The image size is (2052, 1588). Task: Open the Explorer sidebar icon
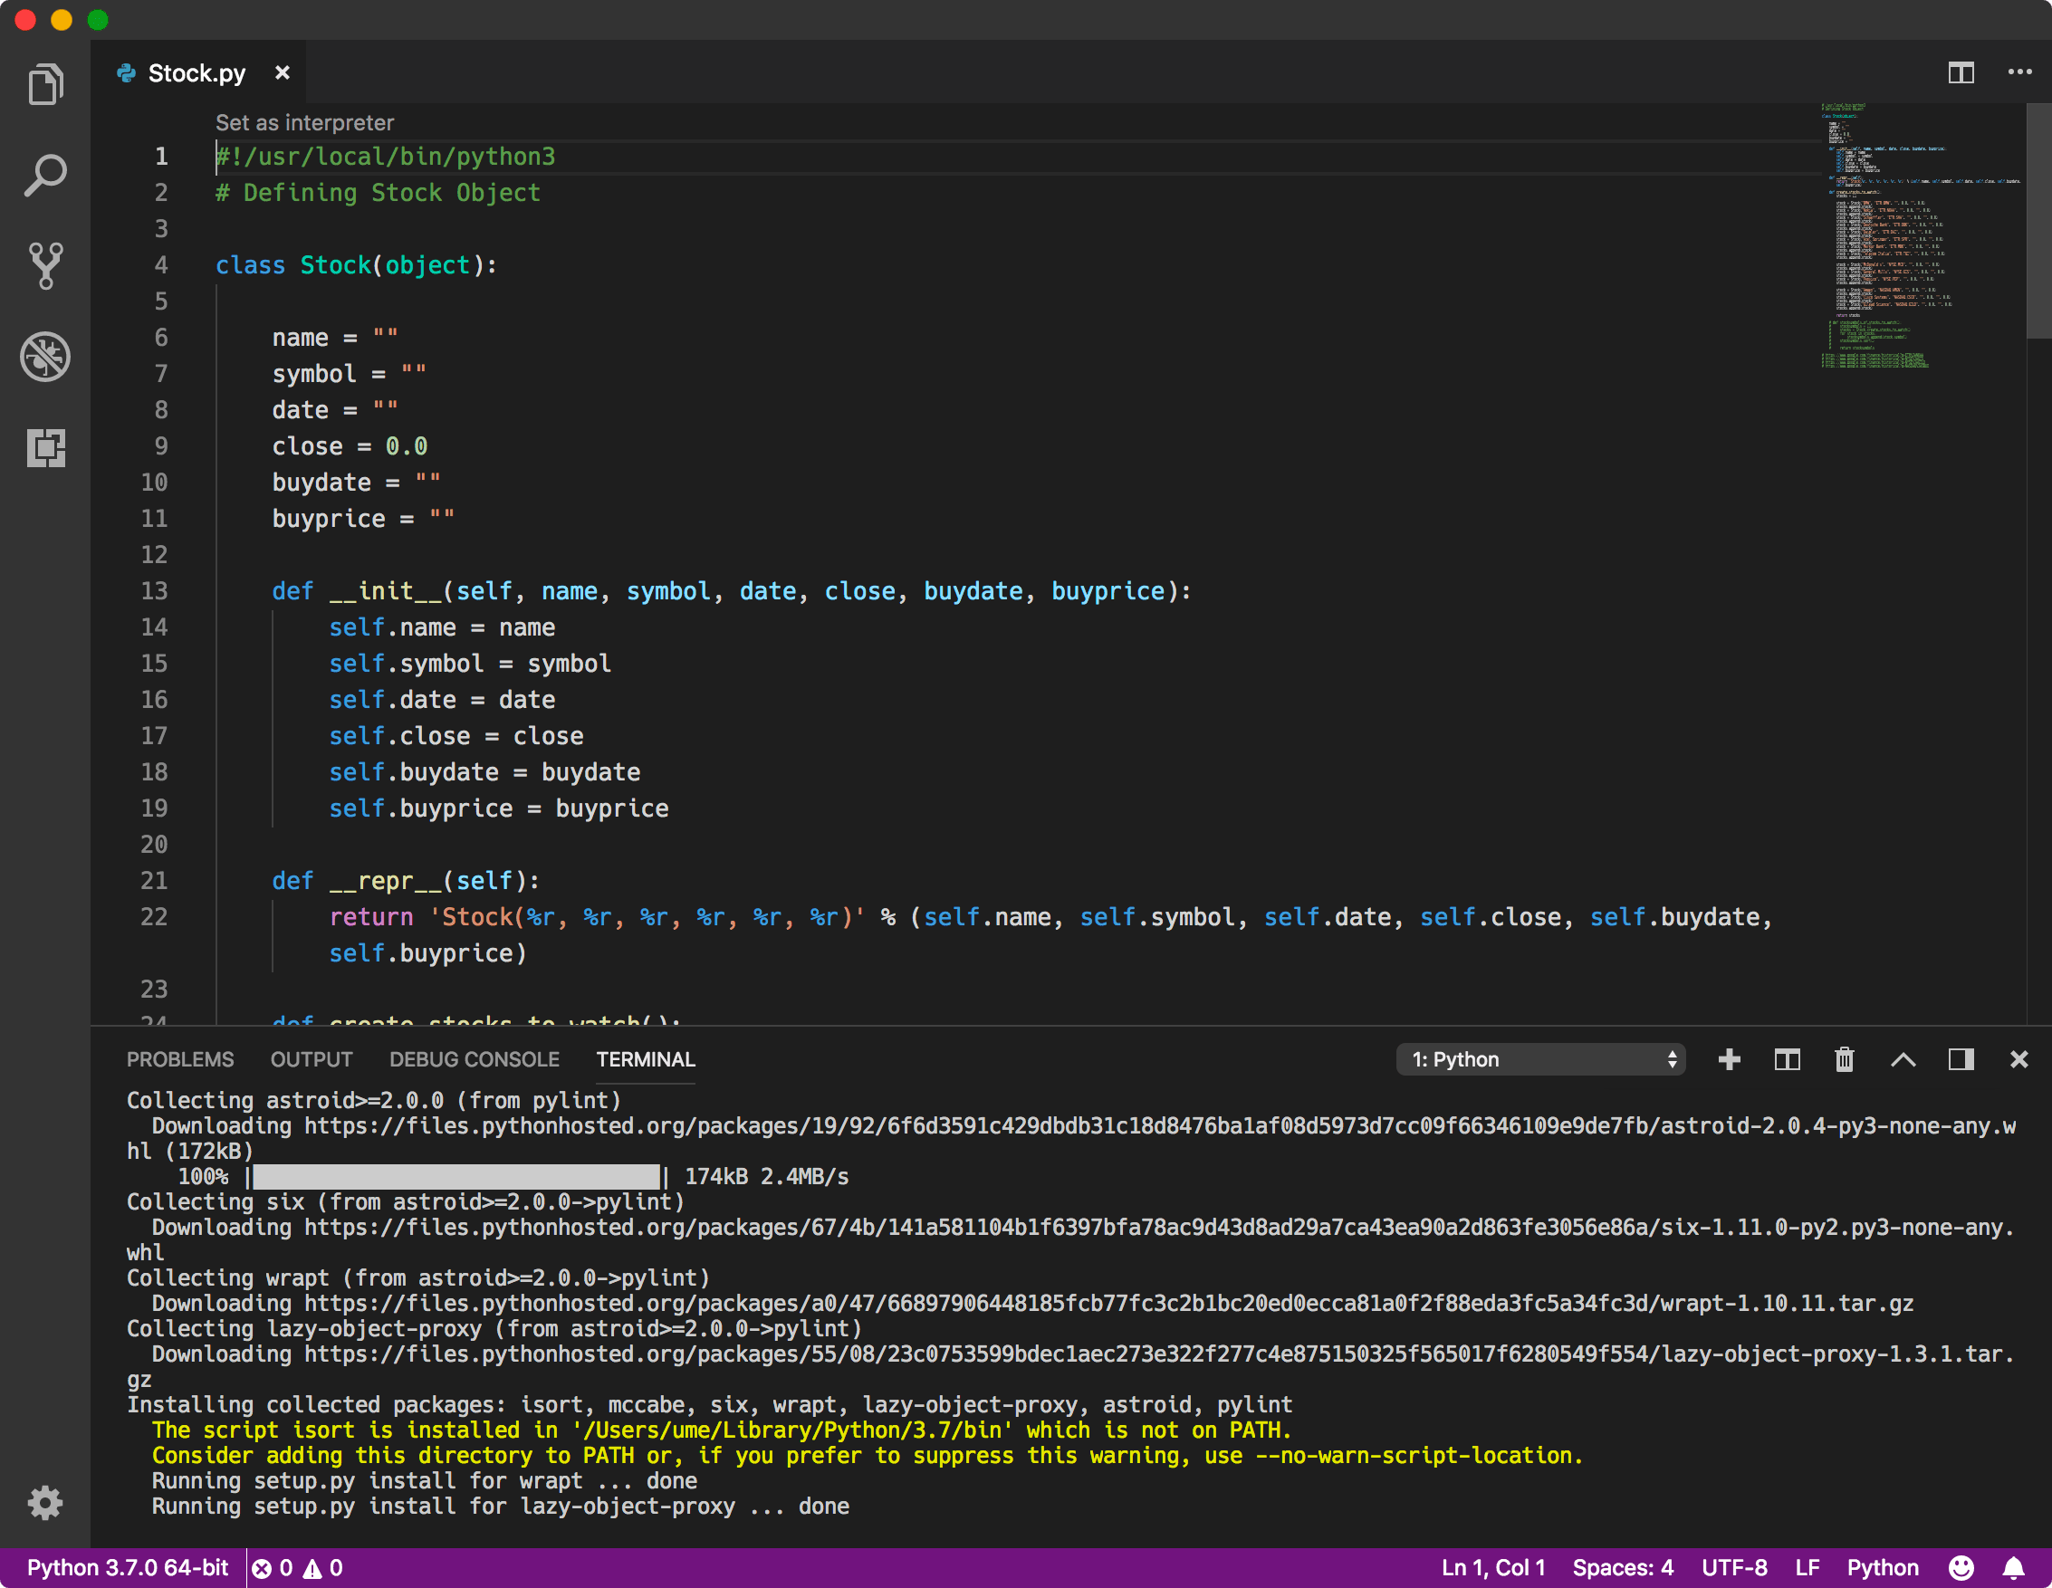(x=45, y=84)
